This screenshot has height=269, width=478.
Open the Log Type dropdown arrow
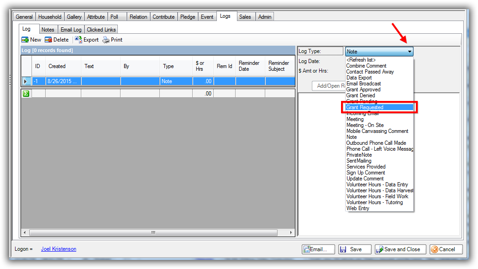pyautogui.click(x=410, y=52)
